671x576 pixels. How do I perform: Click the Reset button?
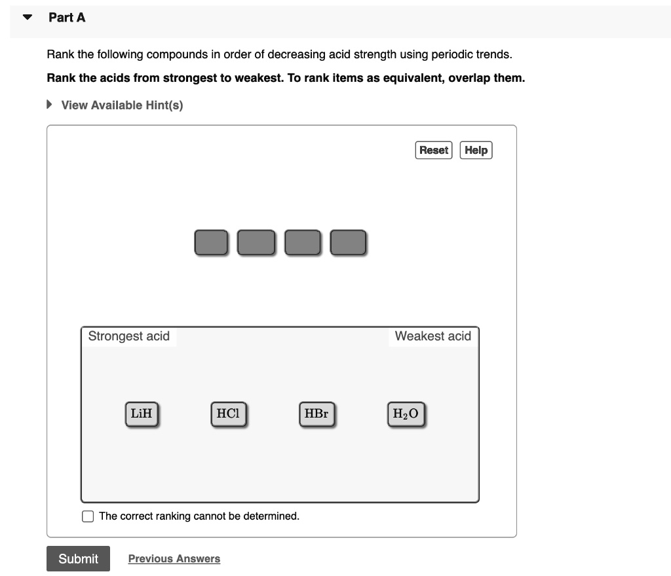(434, 150)
